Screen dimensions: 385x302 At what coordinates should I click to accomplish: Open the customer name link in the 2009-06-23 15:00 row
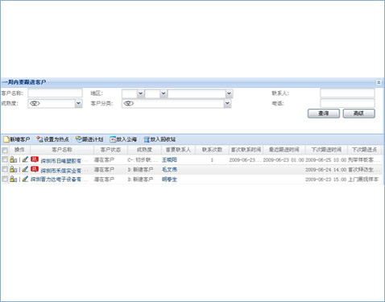coord(59,180)
